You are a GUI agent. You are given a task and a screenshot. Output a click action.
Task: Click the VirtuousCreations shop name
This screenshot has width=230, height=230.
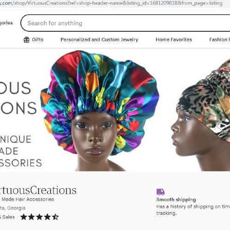(38, 190)
